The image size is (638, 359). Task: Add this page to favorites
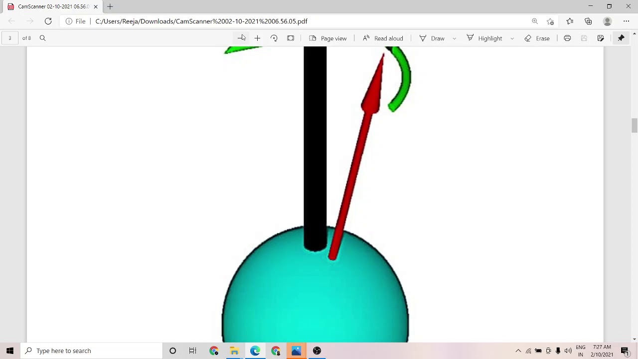coord(550,21)
